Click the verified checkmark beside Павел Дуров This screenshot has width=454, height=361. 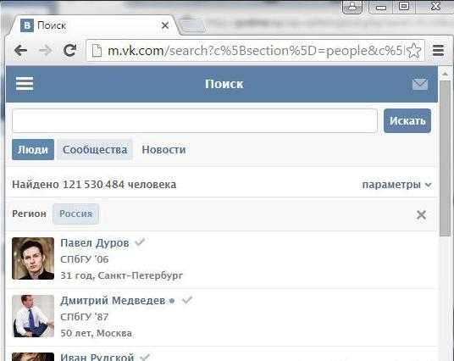pyautogui.click(x=140, y=242)
